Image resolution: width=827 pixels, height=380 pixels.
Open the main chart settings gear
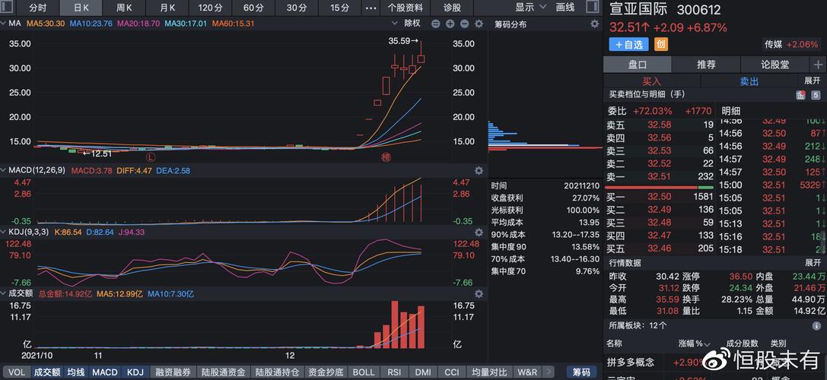point(479,24)
